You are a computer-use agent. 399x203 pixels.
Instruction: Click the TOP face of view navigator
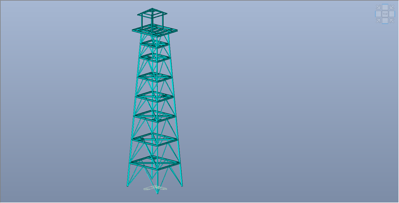pyautogui.click(x=385, y=14)
